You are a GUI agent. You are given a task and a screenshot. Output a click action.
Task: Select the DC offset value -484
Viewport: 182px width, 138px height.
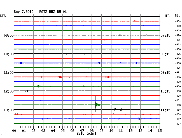click(x=178, y=21)
